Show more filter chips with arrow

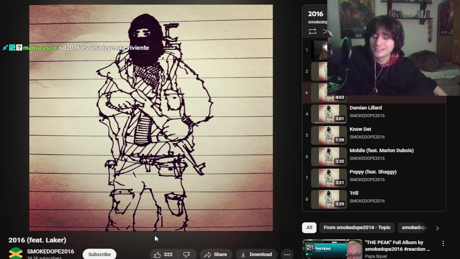click(437, 228)
